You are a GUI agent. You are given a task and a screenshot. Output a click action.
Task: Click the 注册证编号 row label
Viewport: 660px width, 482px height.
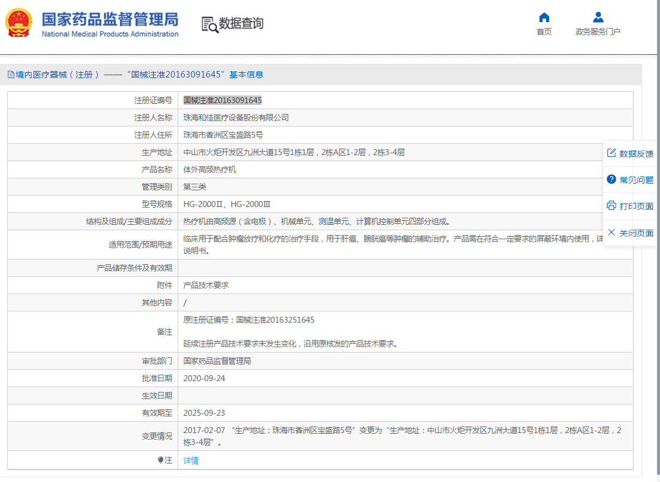click(x=153, y=100)
